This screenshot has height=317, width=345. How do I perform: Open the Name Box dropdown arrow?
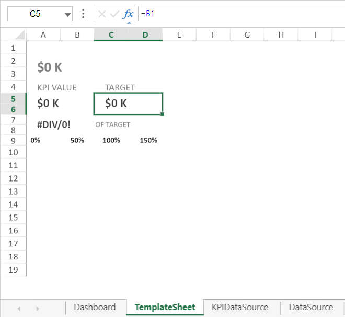[x=67, y=15]
